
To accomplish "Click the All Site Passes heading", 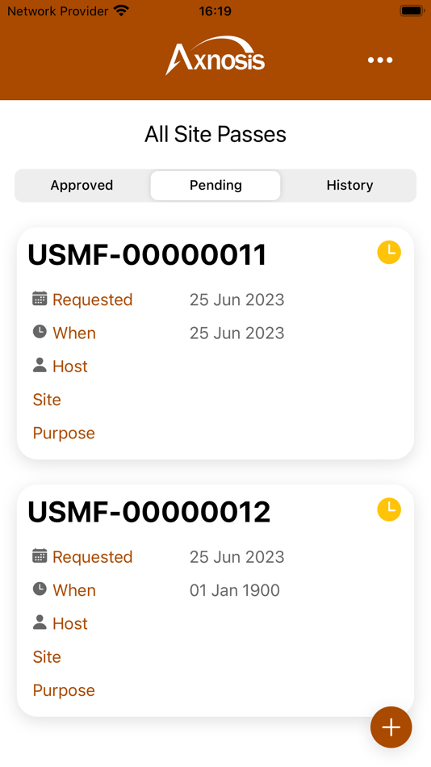I will [215, 134].
